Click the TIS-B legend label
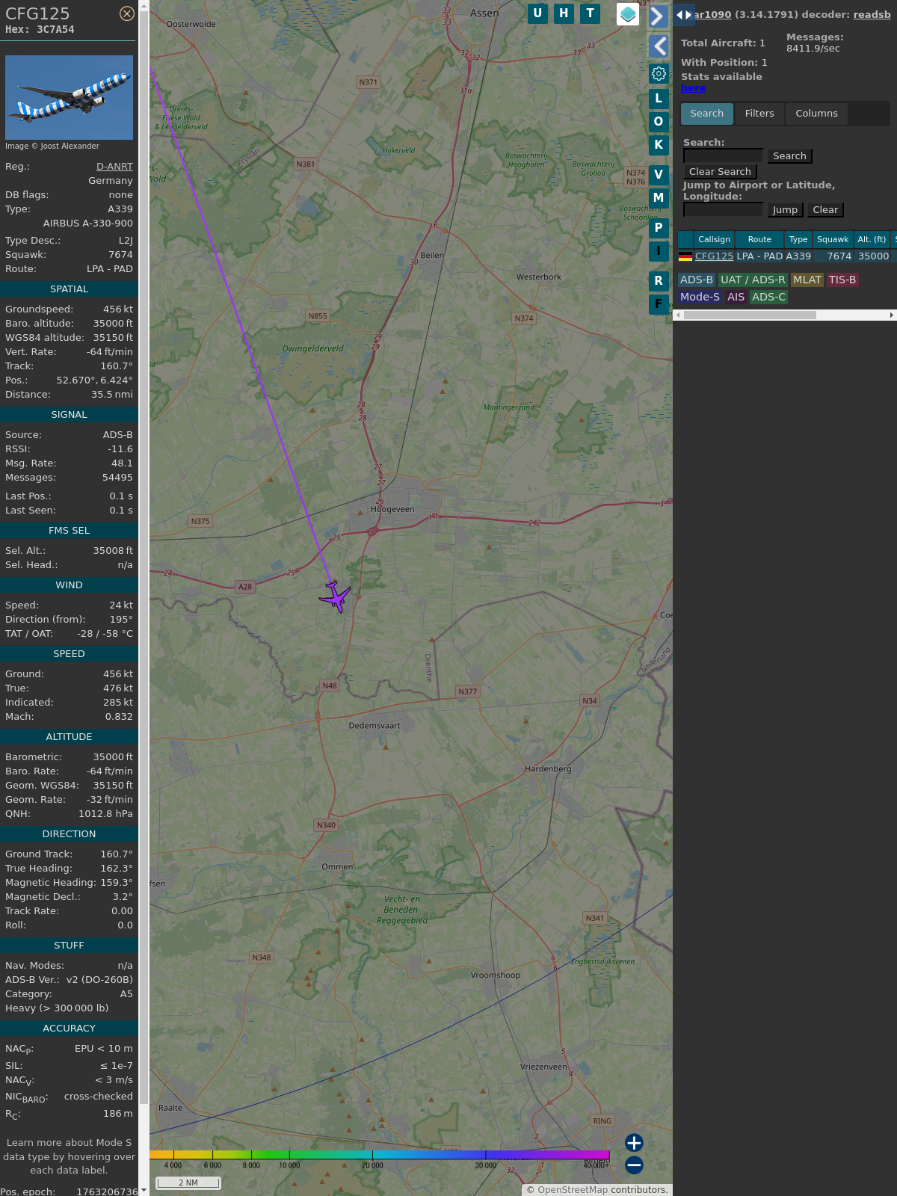This screenshot has width=897, height=1196. (x=842, y=280)
